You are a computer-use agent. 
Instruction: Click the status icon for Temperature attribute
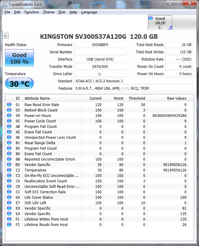pyautogui.click(x=9, y=170)
